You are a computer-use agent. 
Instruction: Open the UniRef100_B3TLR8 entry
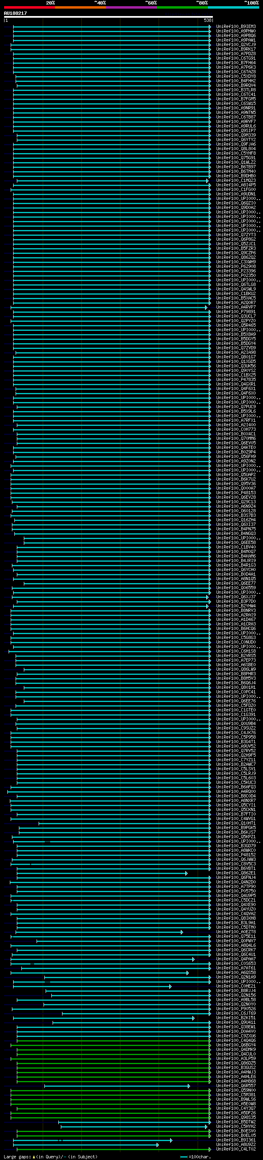(236, 90)
